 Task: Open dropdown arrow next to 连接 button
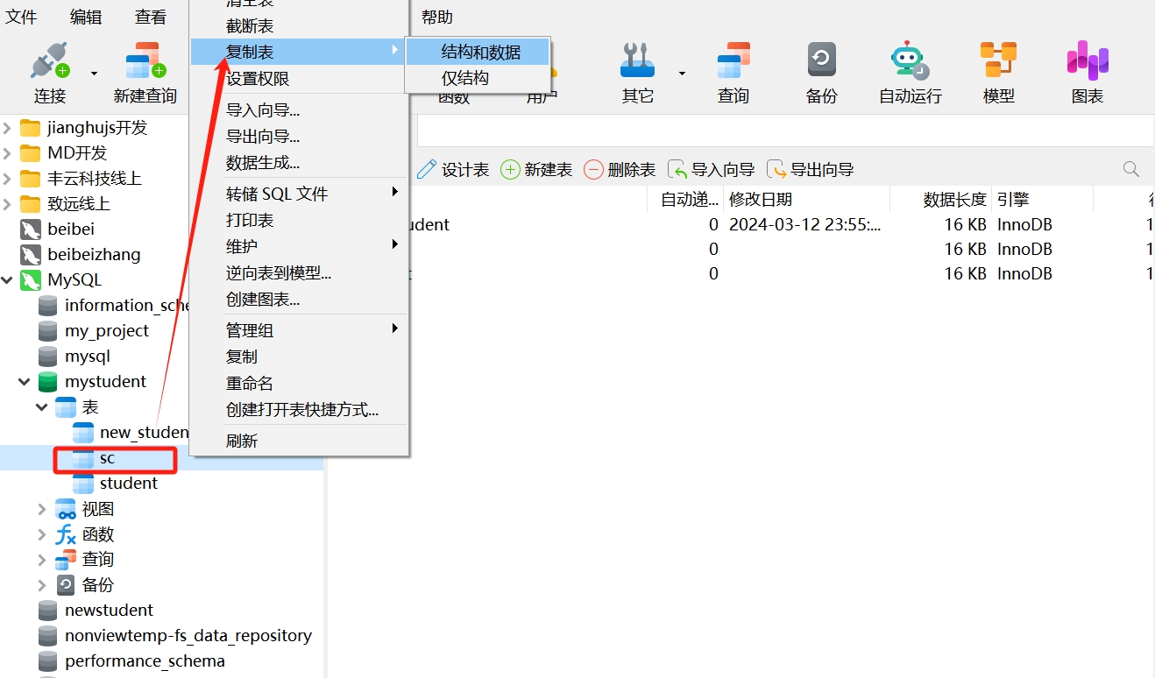(x=94, y=74)
